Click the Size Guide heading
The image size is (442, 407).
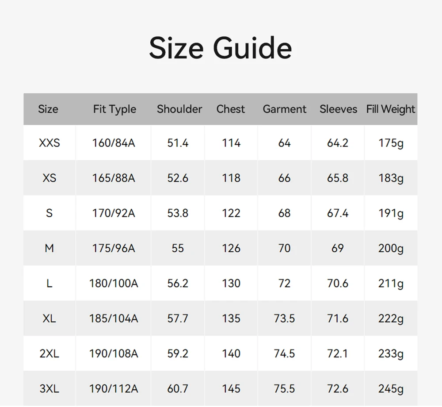(x=221, y=48)
